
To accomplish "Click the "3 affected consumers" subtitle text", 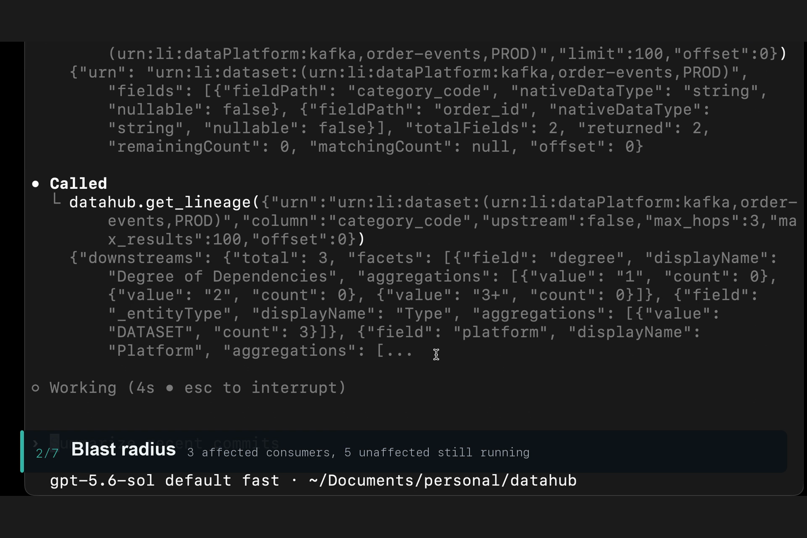I will (258, 452).
